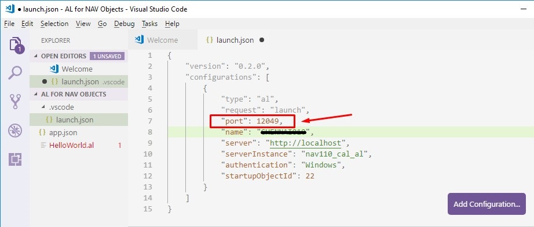Click the EXPLORER panel heading
Viewport: 534px width, 227px height.
tap(56, 40)
